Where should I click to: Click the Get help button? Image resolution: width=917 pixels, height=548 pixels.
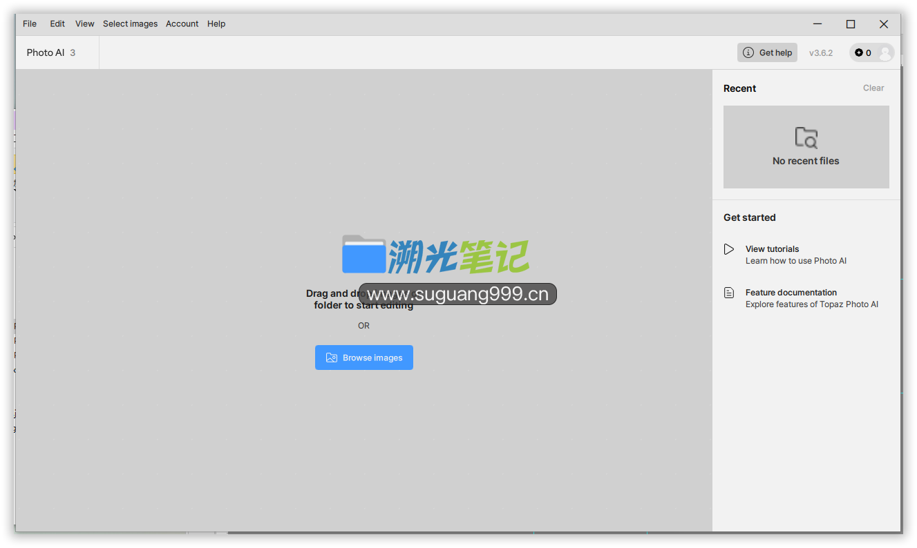[x=767, y=52]
